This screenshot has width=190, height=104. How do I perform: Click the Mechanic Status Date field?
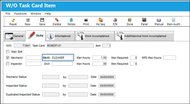click(x=107, y=77)
